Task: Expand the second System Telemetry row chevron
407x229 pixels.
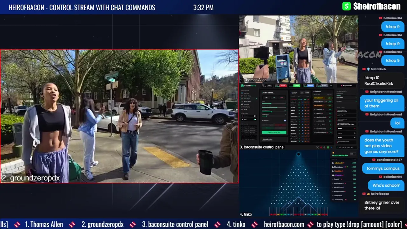Action: (x=356, y=97)
